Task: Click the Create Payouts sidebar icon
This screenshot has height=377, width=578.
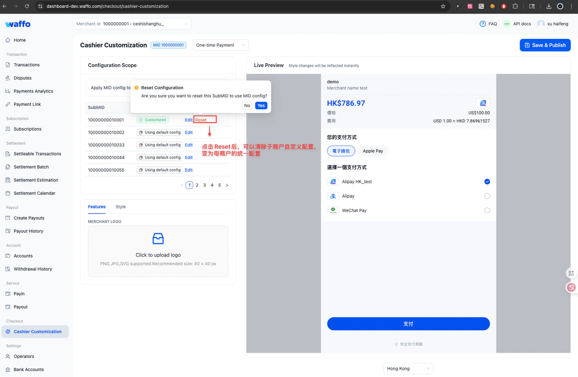Action: 8,218
